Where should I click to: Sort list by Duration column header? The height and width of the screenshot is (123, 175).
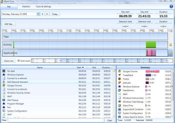coord(106,68)
